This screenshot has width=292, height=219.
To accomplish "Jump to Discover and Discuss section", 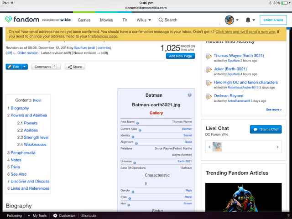I will (x=30, y=181).
